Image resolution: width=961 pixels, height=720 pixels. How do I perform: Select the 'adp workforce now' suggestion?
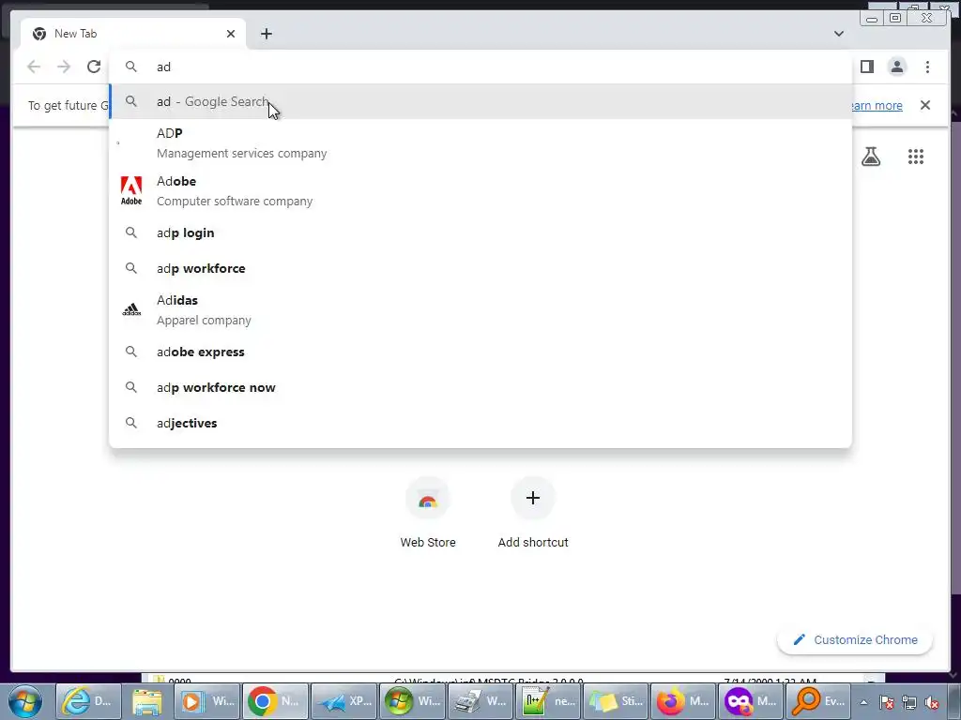click(x=480, y=387)
